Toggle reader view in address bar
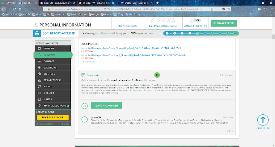 (x=212, y=9)
